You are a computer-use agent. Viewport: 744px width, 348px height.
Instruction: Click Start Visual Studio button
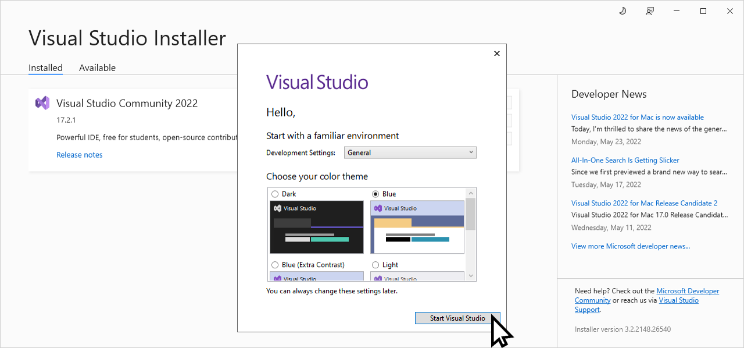(x=457, y=318)
